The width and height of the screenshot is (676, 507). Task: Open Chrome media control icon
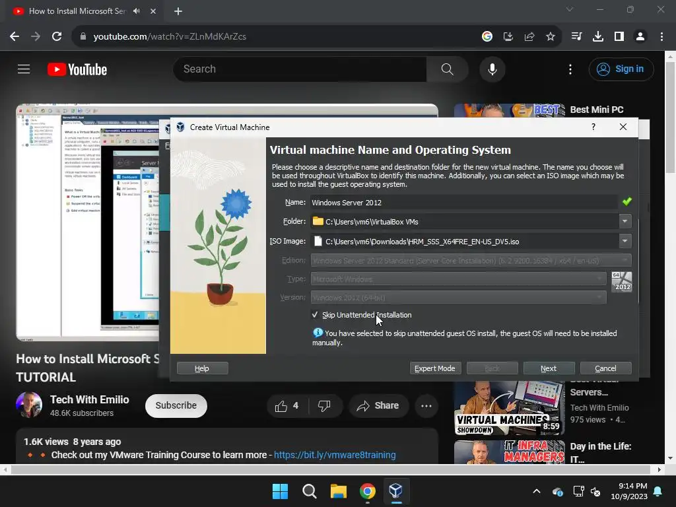[576, 37]
